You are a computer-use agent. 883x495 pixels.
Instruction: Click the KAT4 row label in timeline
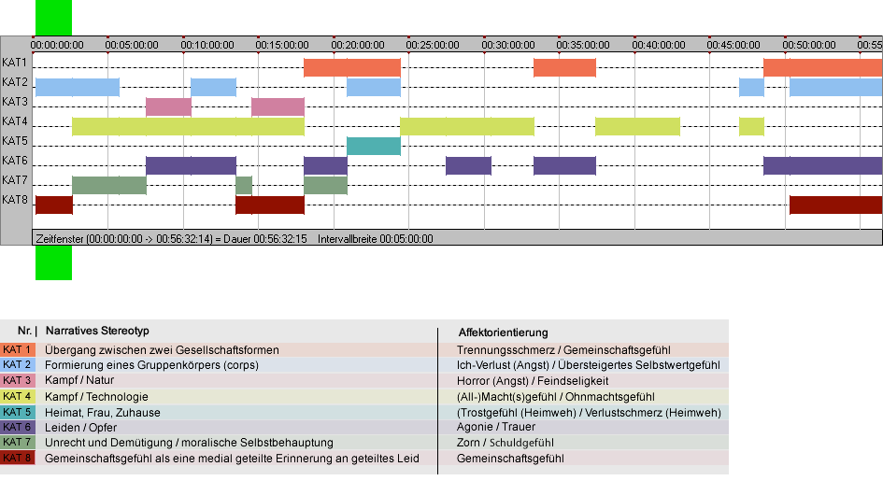tap(15, 121)
